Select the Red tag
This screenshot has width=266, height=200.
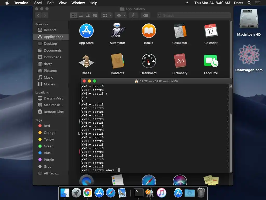tap(51, 126)
